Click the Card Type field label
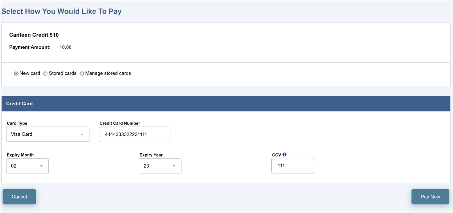453x213 pixels. pyautogui.click(x=17, y=123)
